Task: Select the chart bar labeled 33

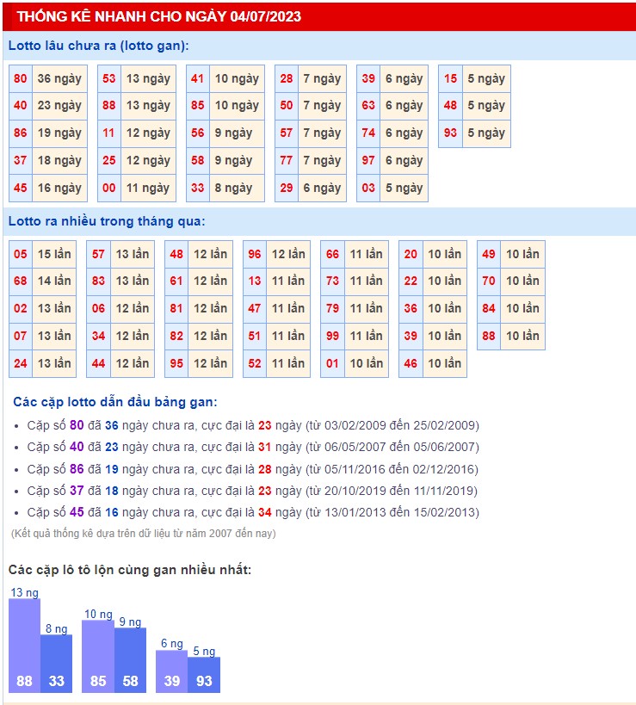Action: 56,663
